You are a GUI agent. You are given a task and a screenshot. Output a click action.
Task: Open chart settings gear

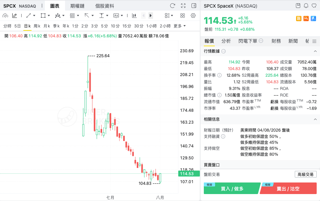pyautogui.click(x=193, y=16)
